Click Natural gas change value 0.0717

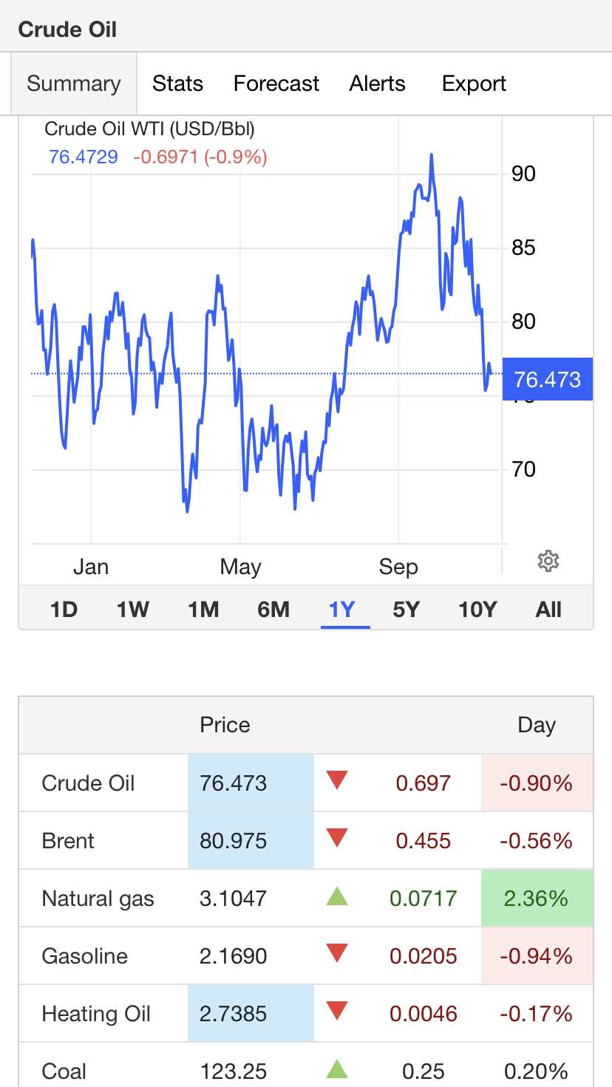[x=424, y=899]
